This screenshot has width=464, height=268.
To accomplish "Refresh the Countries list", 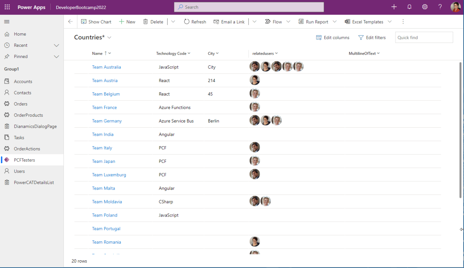I will (x=195, y=22).
